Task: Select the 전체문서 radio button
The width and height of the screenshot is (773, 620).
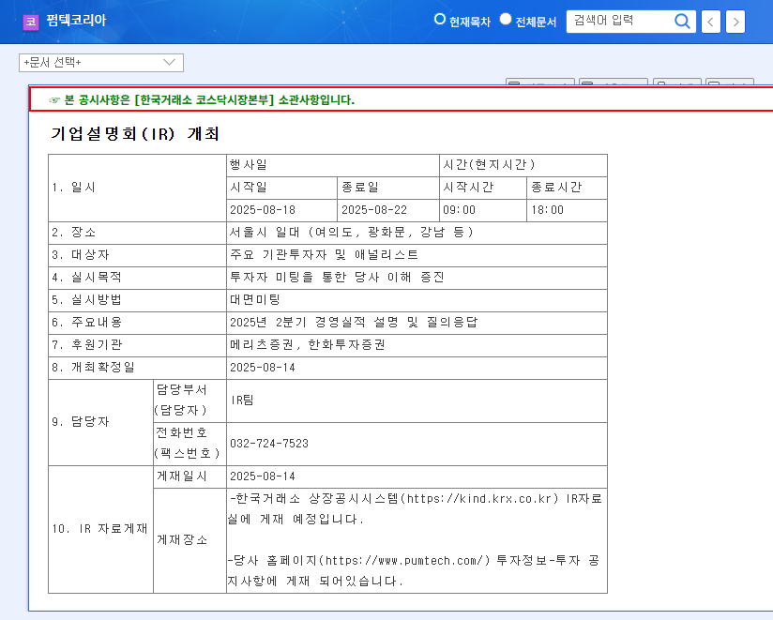Action: 505,18
